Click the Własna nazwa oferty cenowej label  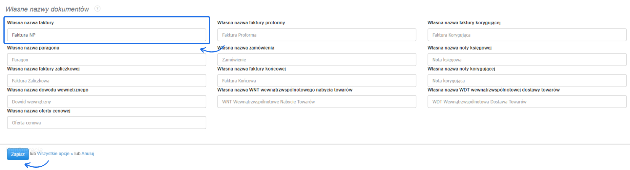click(39, 111)
